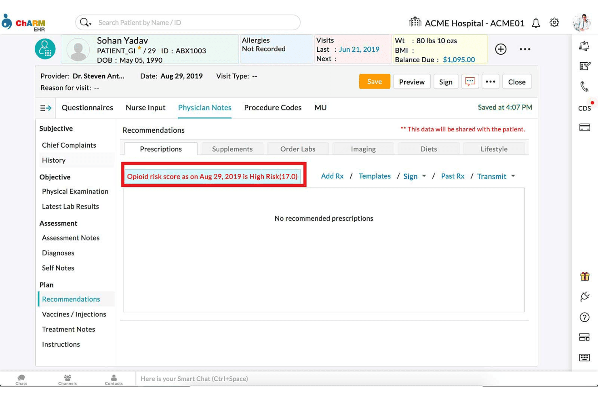
Task: Switch to the Questionnaires tab
Action: click(87, 108)
